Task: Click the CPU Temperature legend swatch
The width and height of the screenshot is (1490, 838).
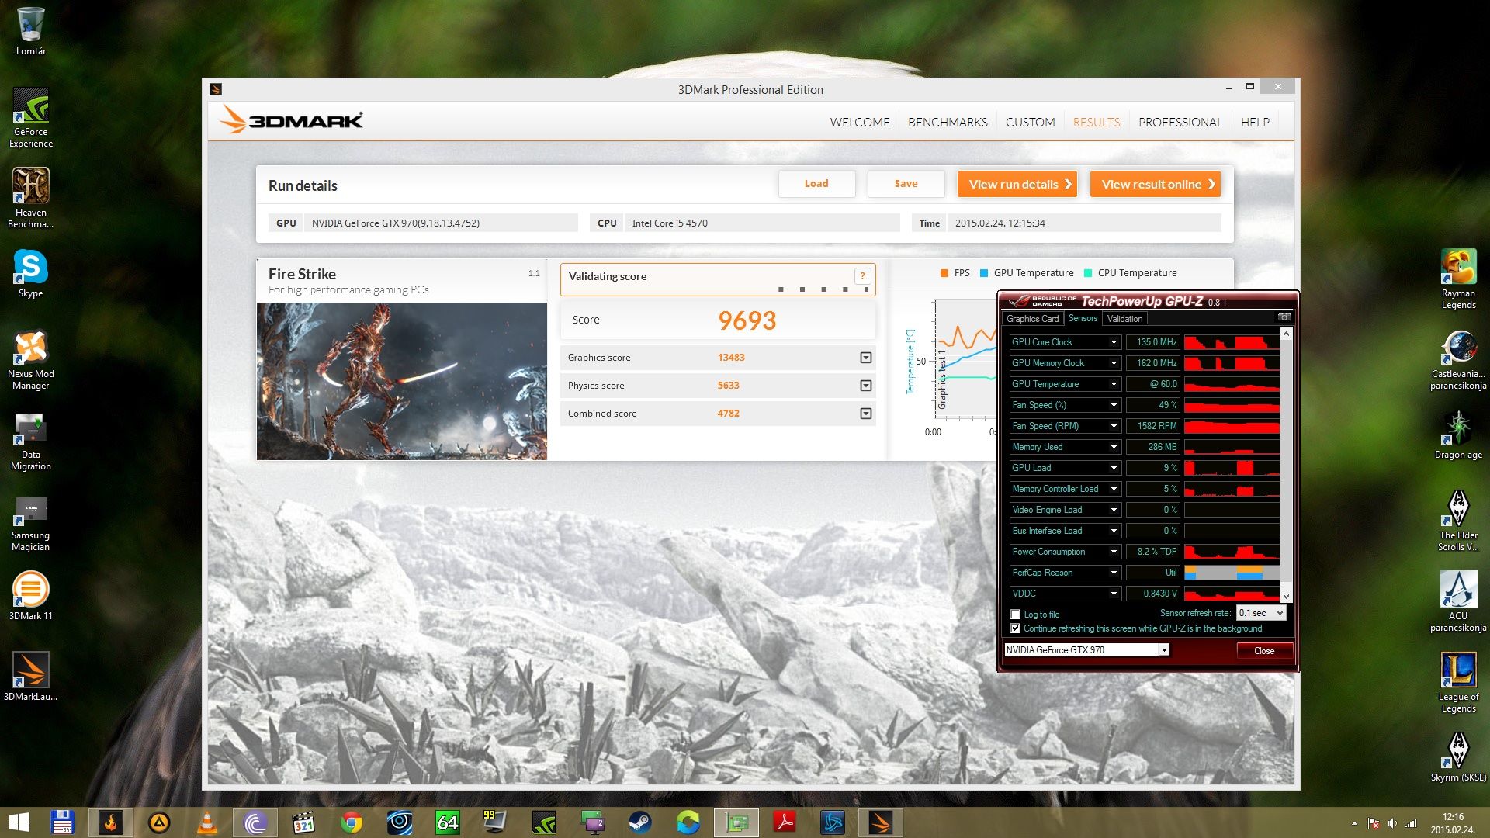Action: (1088, 273)
